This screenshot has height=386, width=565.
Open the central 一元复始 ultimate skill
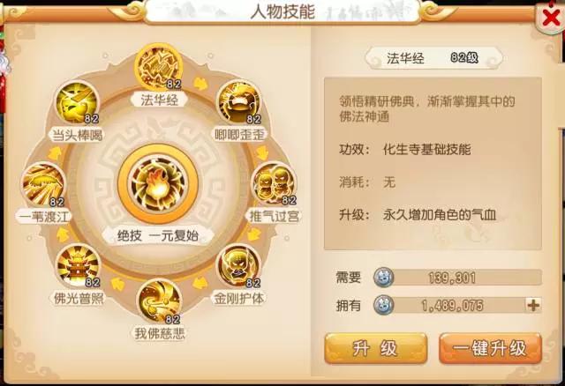158,184
